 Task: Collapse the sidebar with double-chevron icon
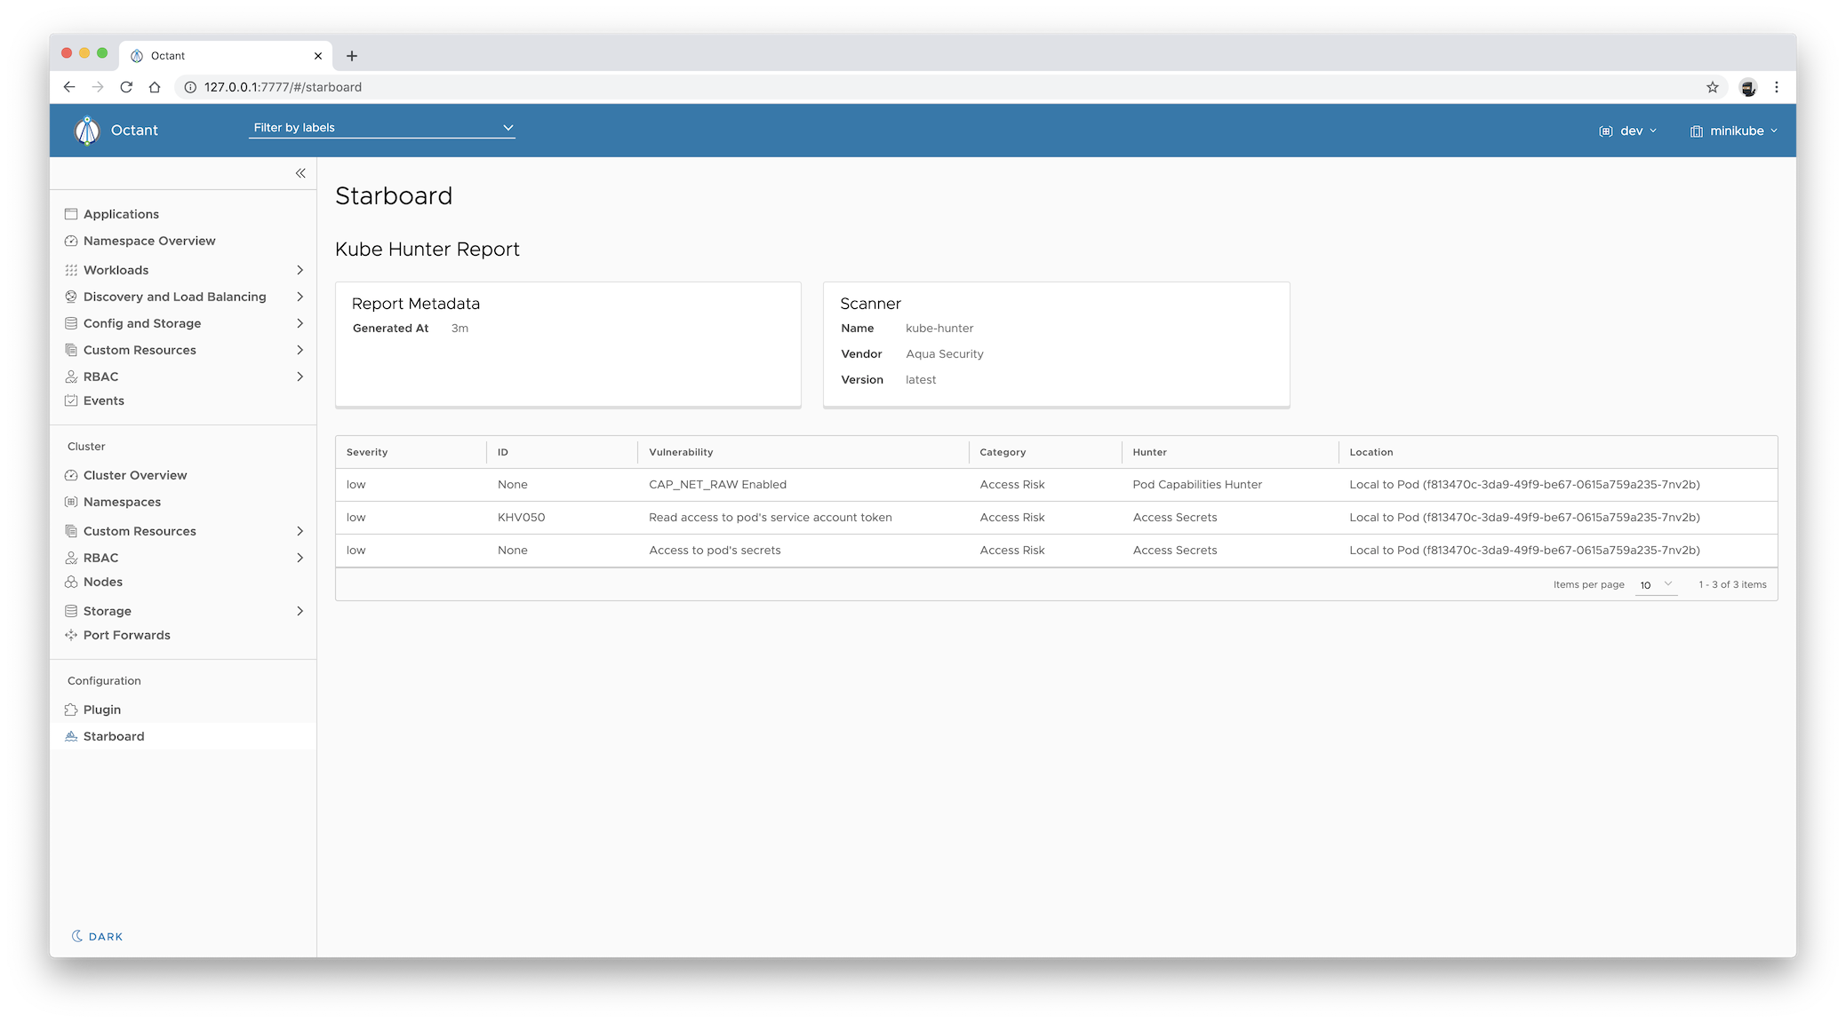pyautogui.click(x=300, y=173)
